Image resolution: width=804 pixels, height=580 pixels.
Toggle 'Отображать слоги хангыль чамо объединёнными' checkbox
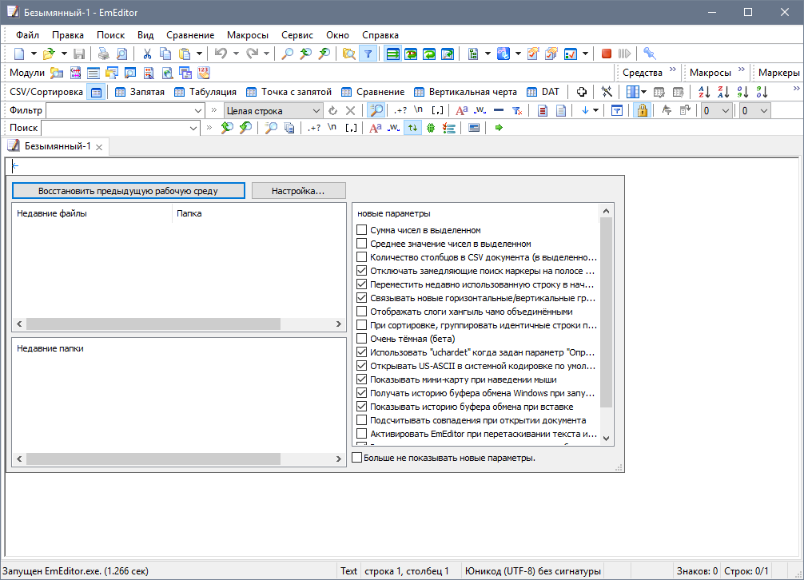pos(361,312)
